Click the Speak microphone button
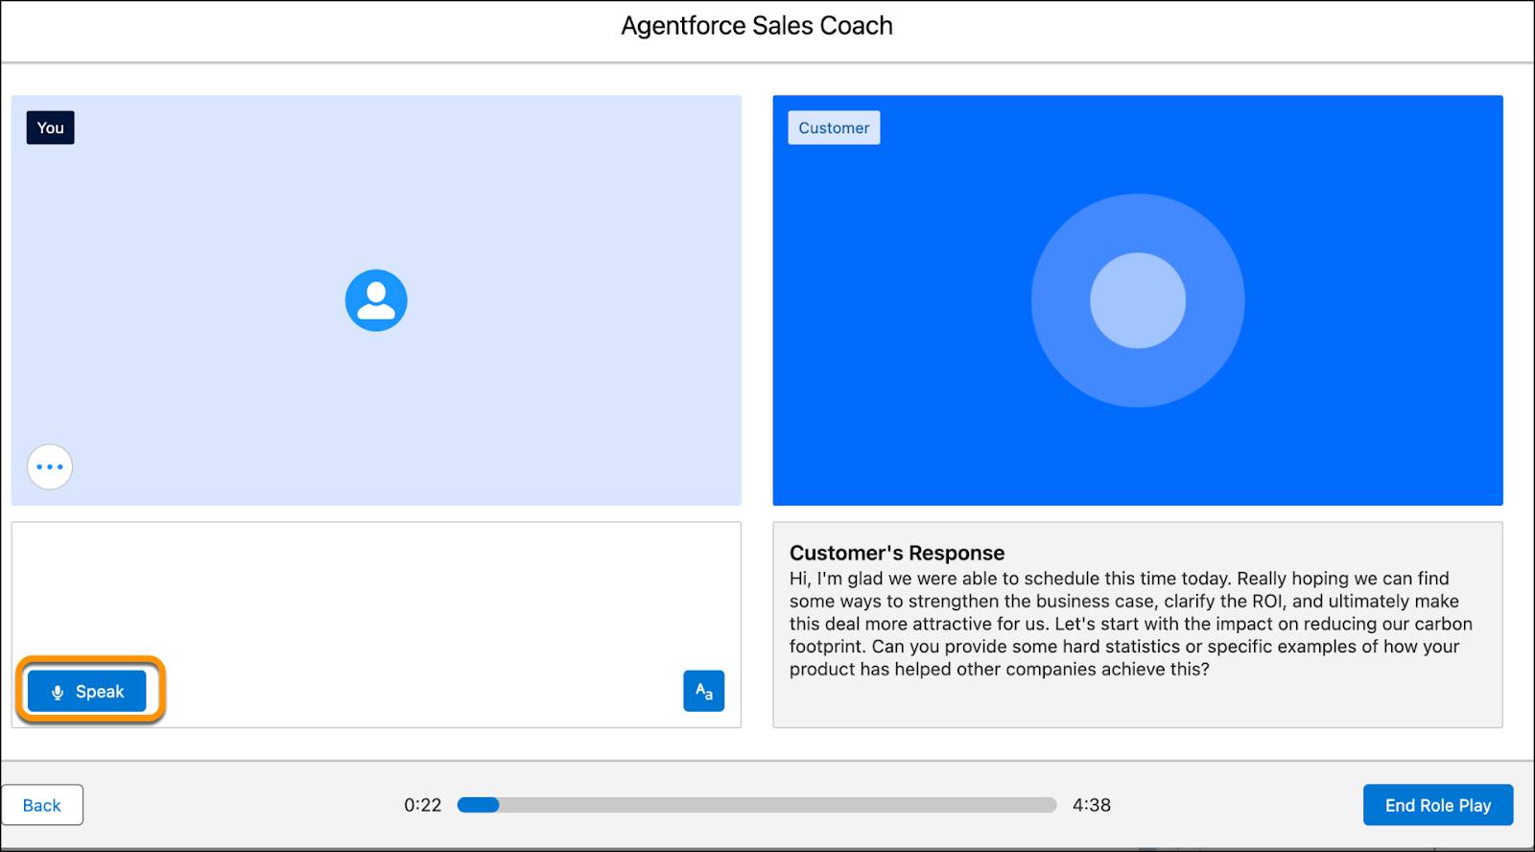 pos(87,691)
